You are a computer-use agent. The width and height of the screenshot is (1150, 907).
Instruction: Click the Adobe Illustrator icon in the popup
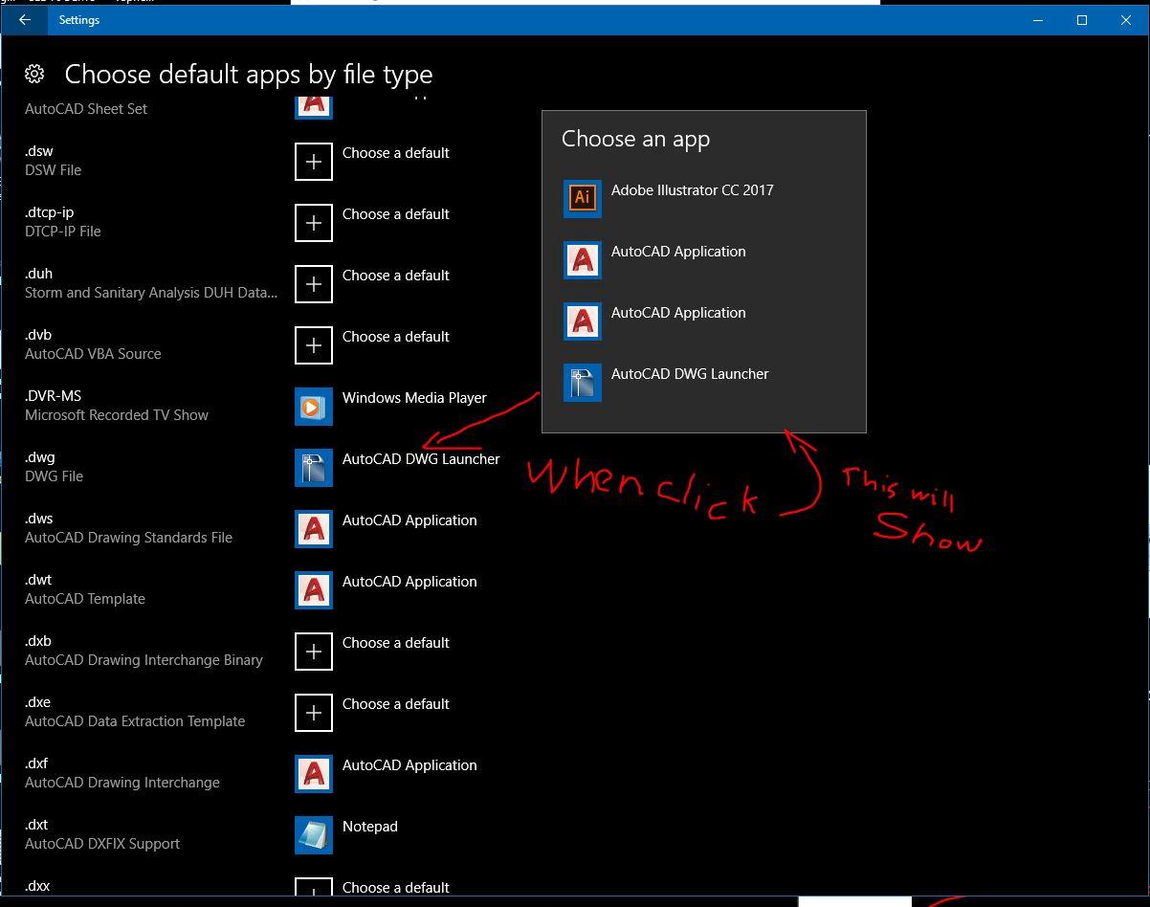(x=583, y=199)
